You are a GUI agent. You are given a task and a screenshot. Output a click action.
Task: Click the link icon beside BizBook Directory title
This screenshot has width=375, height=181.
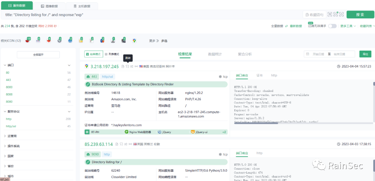[x=88, y=84]
